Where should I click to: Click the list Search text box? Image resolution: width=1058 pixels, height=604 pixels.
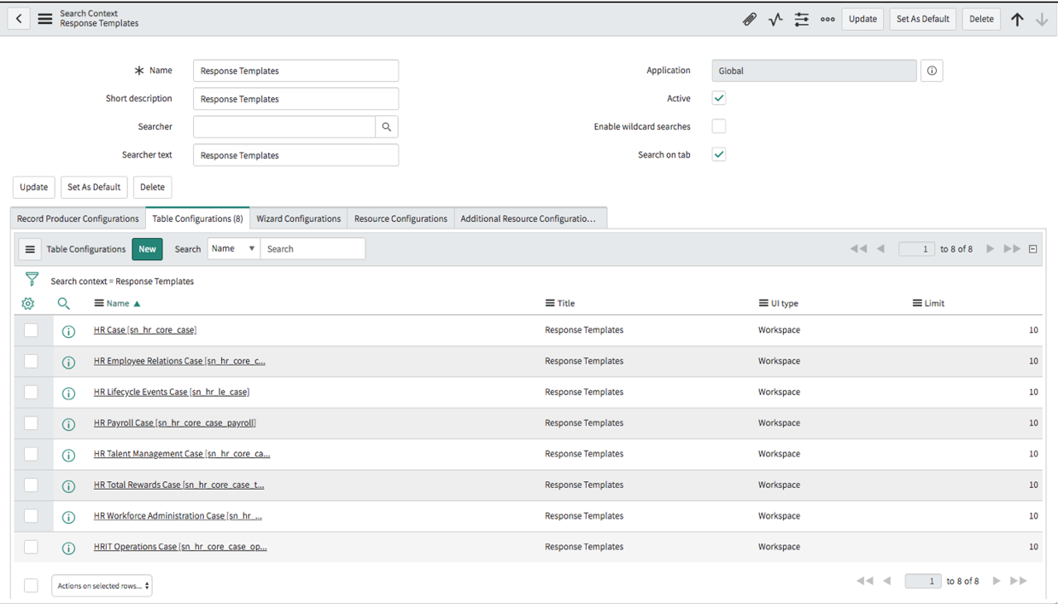pos(313,249)
